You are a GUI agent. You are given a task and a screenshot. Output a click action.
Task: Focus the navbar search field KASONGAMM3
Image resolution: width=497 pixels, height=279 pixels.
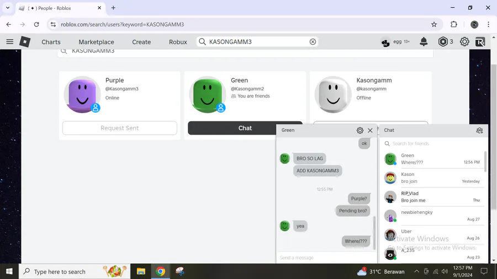[x=257, y=42]
